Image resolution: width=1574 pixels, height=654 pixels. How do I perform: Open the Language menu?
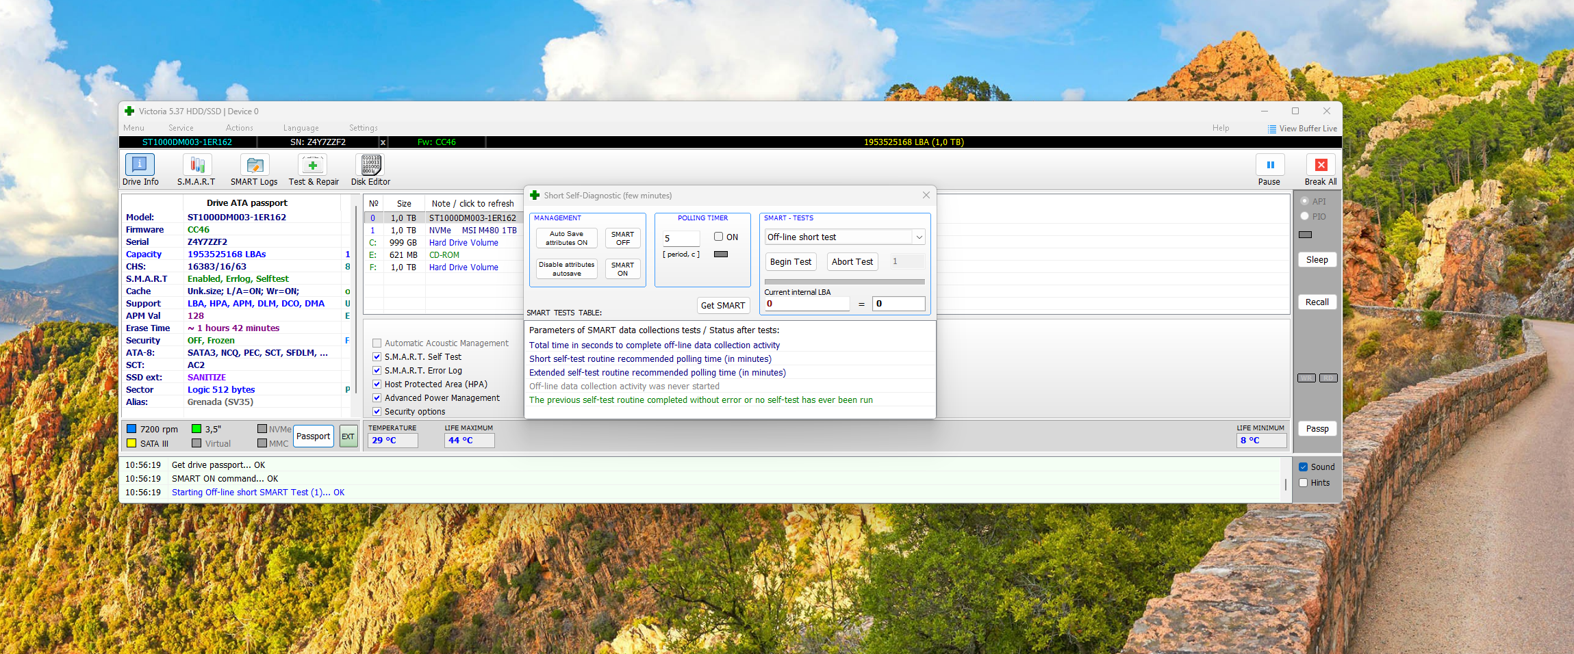point(301,128)
